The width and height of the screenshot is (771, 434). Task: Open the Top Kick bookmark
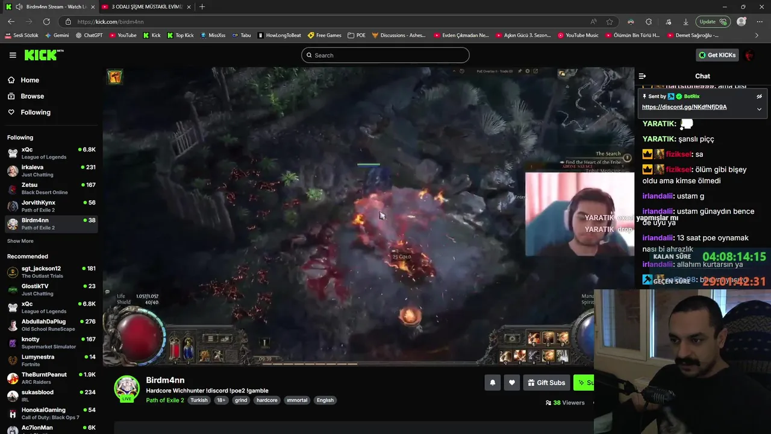[x=180, y=36]
